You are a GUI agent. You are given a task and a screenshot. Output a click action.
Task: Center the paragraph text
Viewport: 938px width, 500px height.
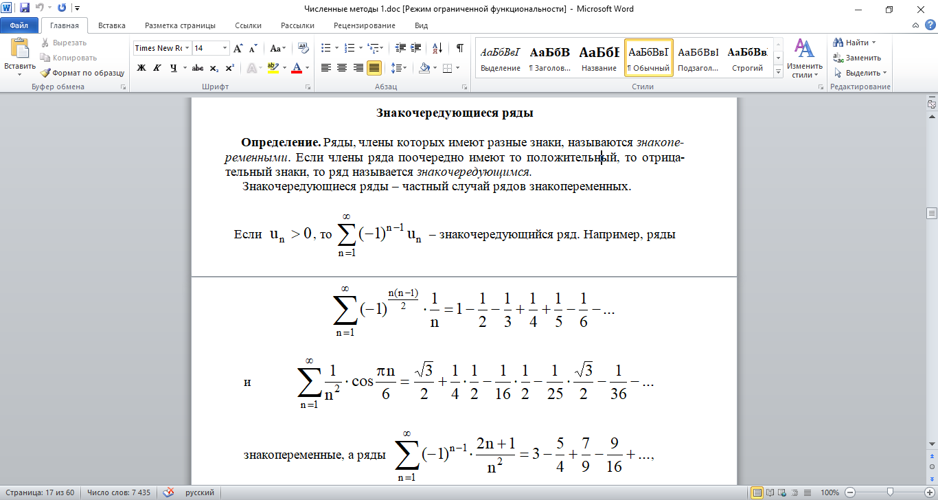(342, 68)
